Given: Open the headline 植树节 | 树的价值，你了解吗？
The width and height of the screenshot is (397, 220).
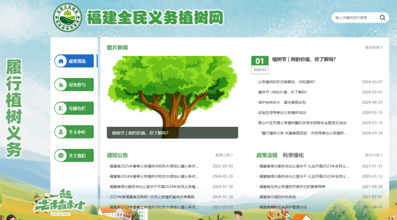Looking at the screenshot, I should pyautogui.click(x=304, y=59).
